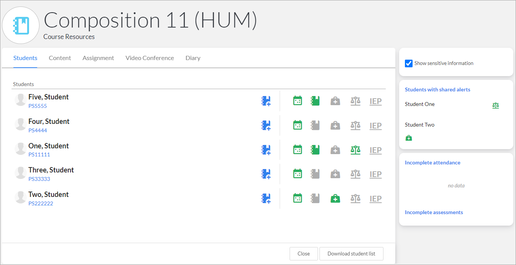516x265 pixels.
Task: Add a diary note for One, Student
Action: coord(266,150)
